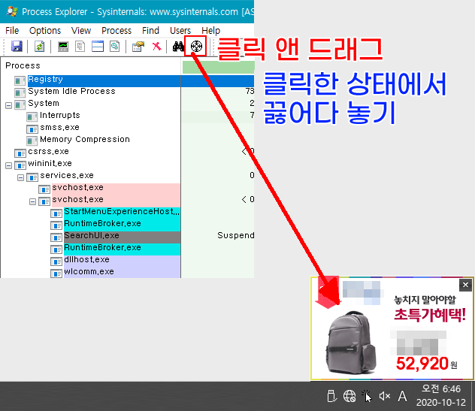Collapse the services.exe tree node
Image resolution: width=475 pixels, height=411 pixels.
point(20,177)
